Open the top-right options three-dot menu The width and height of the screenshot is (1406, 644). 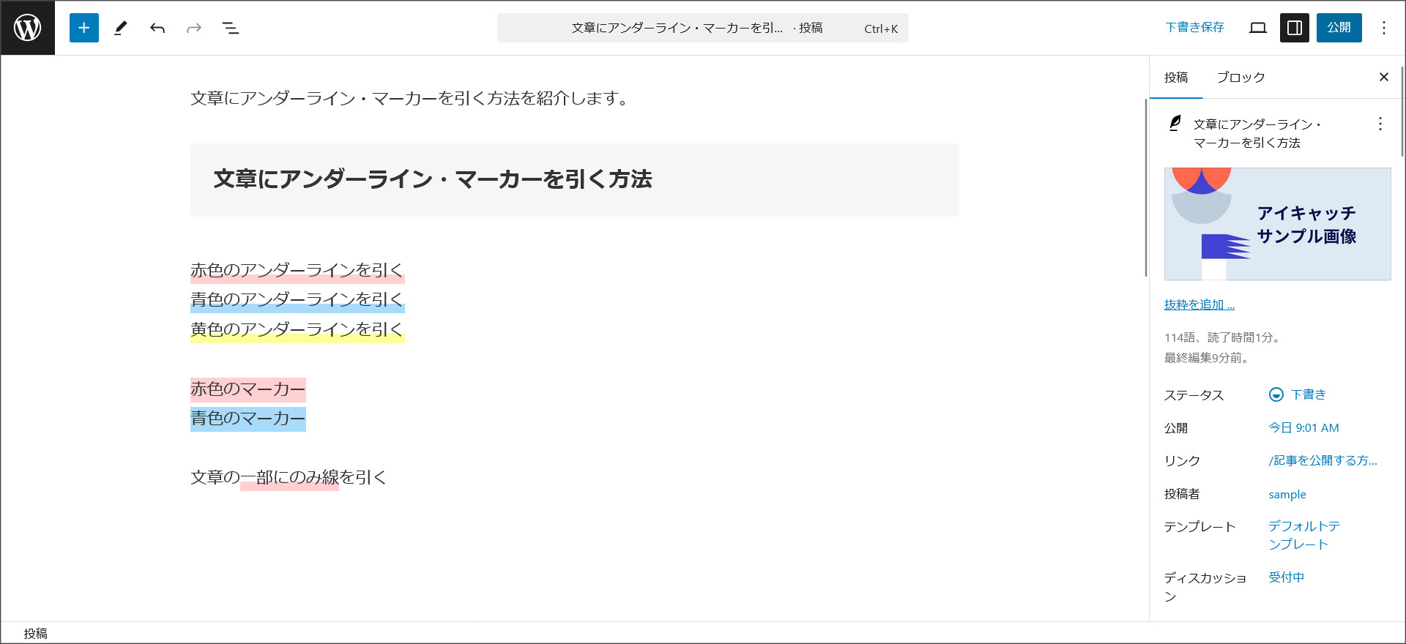1383,28
